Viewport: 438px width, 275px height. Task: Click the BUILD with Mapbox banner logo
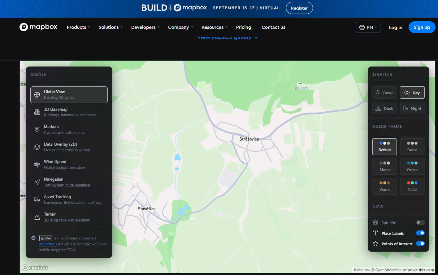point(174,8)
